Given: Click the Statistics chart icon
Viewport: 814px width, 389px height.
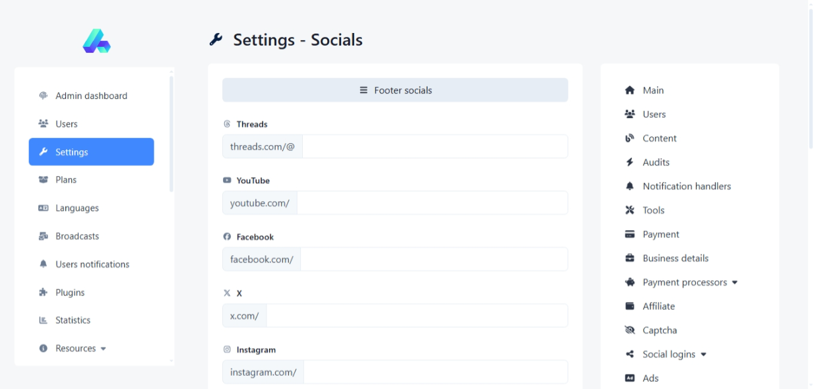Looking at the screenshot, I should click(x=44, y=320).
